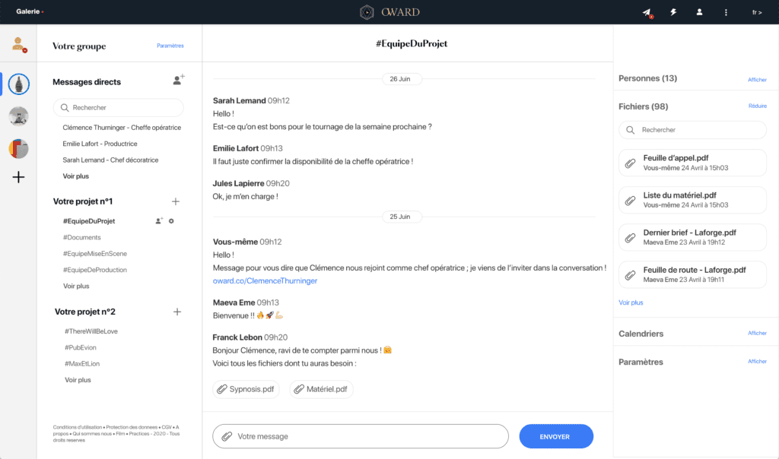779x459 pixels.
Task: Open oward.co/ClemenceThurninger link
Action: [265, 281]
